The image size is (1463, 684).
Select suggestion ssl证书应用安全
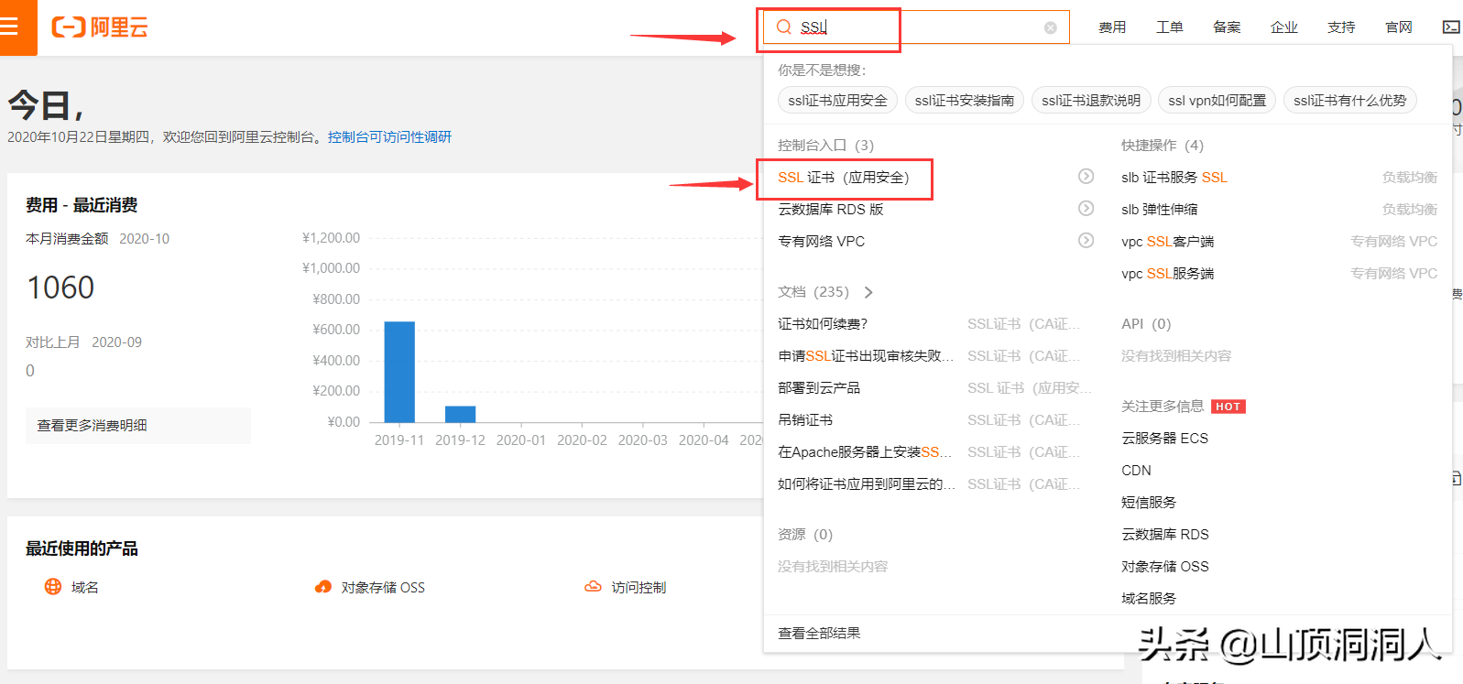click(x=837, y=101)
